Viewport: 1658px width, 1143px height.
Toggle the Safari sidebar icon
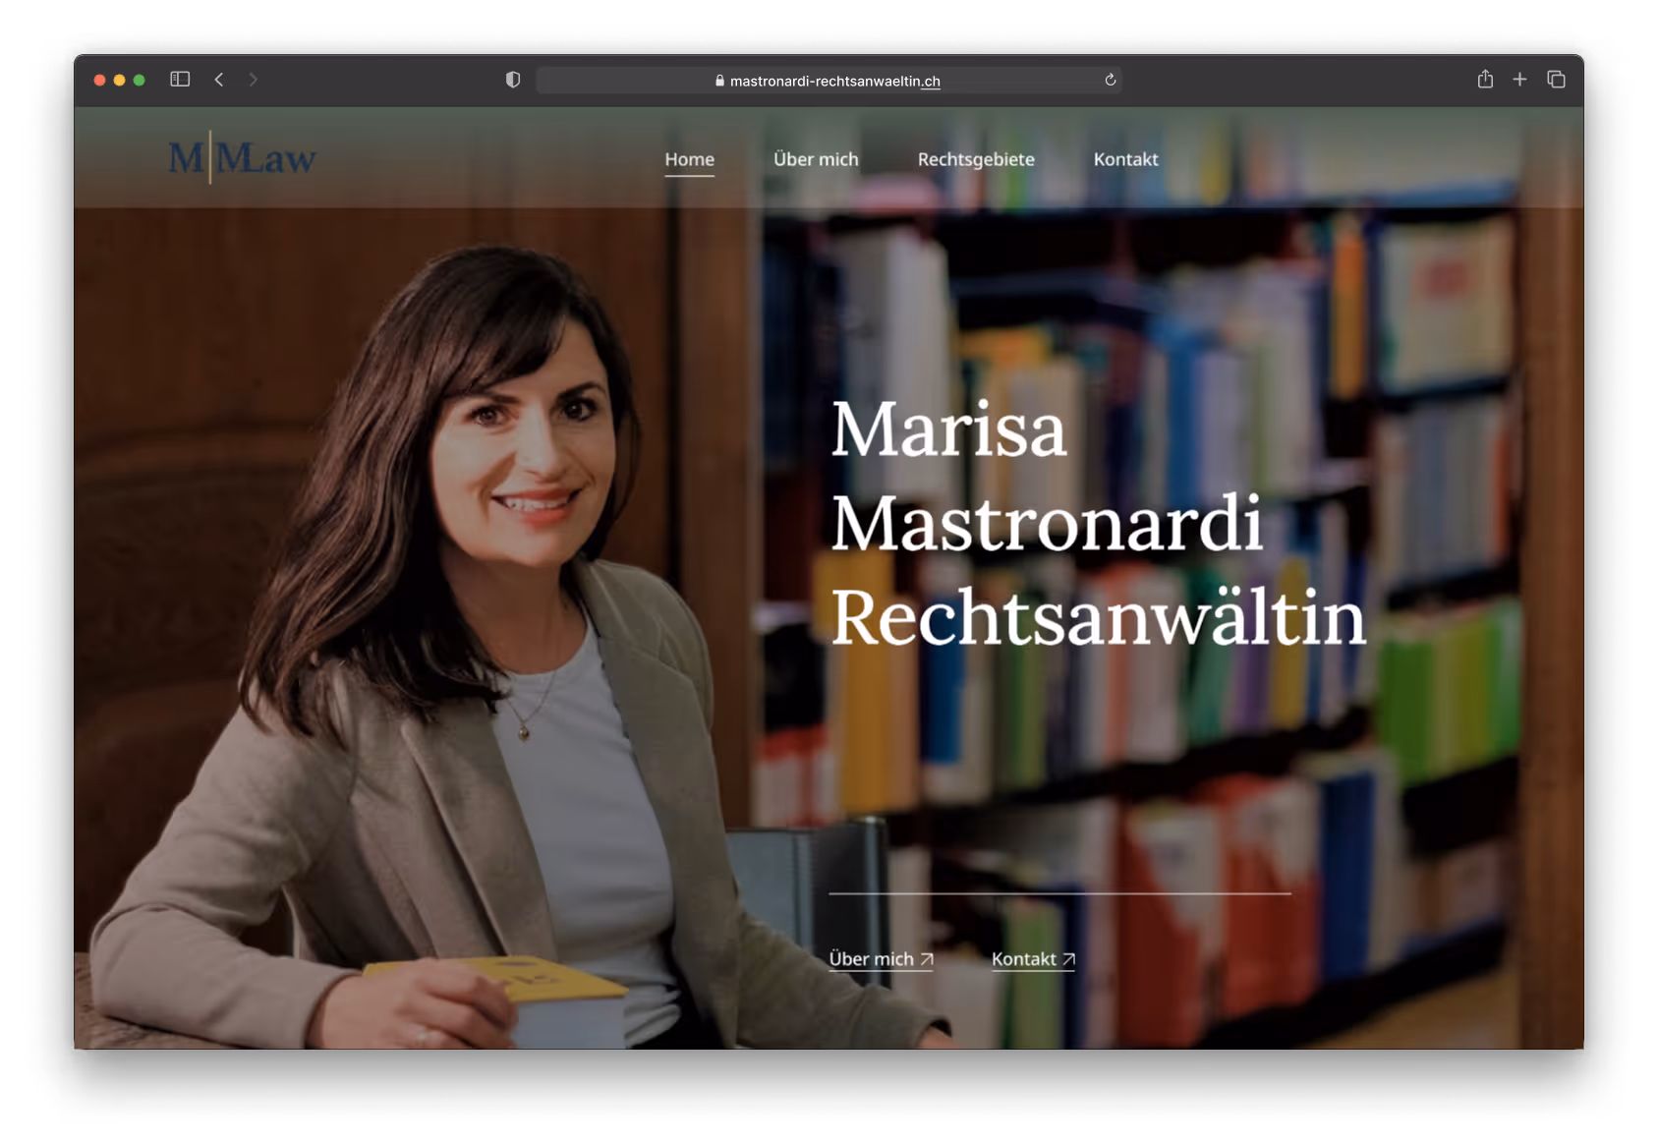point(180,80)
